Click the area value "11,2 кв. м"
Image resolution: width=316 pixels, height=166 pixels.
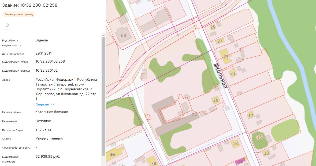pos(43,130)
